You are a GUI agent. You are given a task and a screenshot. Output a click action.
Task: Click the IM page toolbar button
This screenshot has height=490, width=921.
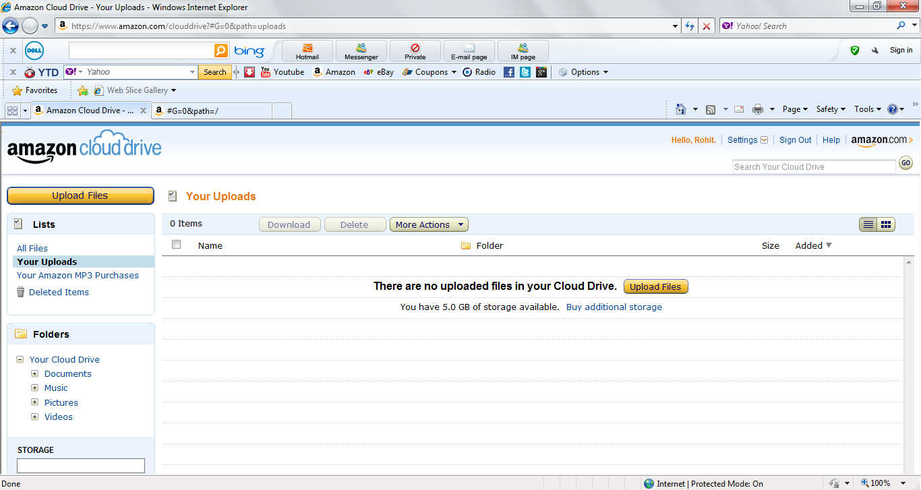coord(523,51)
